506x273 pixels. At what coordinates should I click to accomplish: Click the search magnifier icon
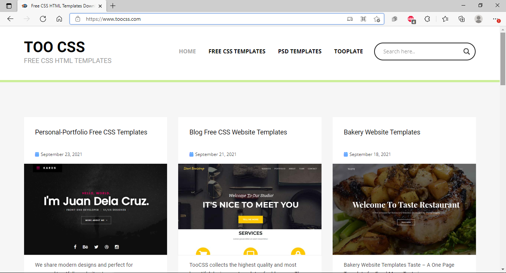pyautogui.click(x=466, y=51)
